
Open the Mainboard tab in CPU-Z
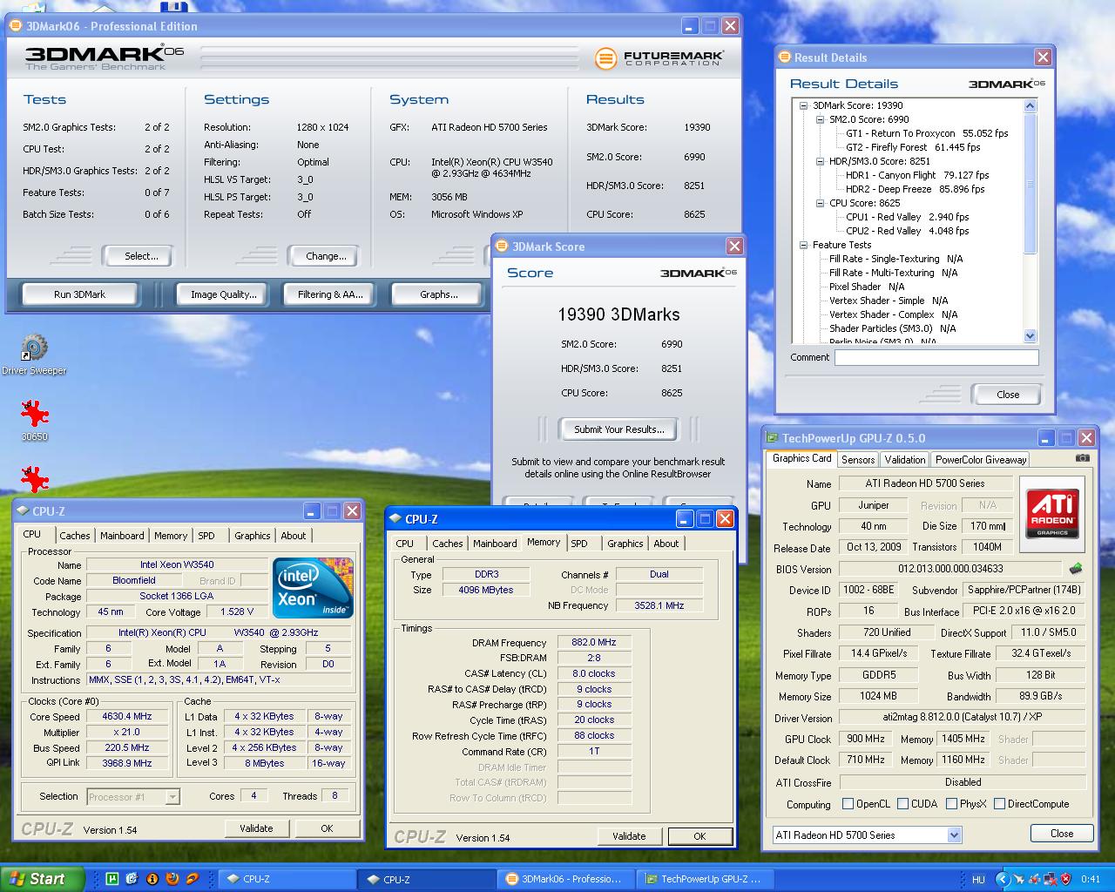tap(122, 536)
